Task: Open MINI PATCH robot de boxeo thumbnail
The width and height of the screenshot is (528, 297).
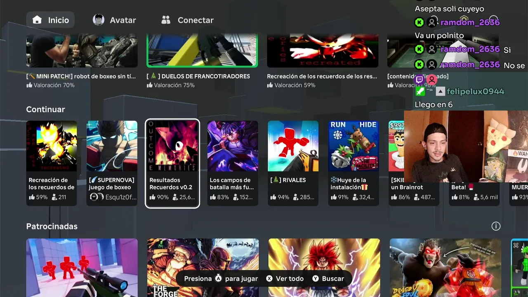Action: tap(82, 51)
